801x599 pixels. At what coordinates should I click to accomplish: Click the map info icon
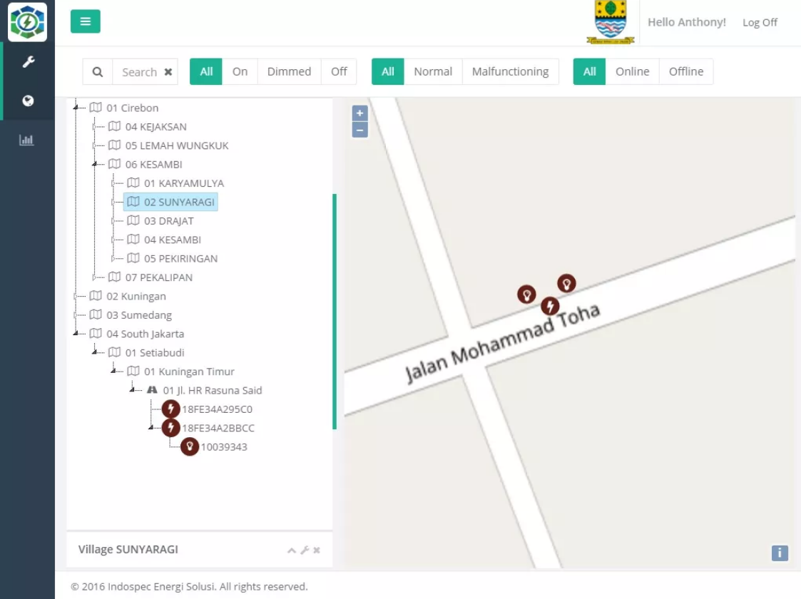click(x=780, y=553)
